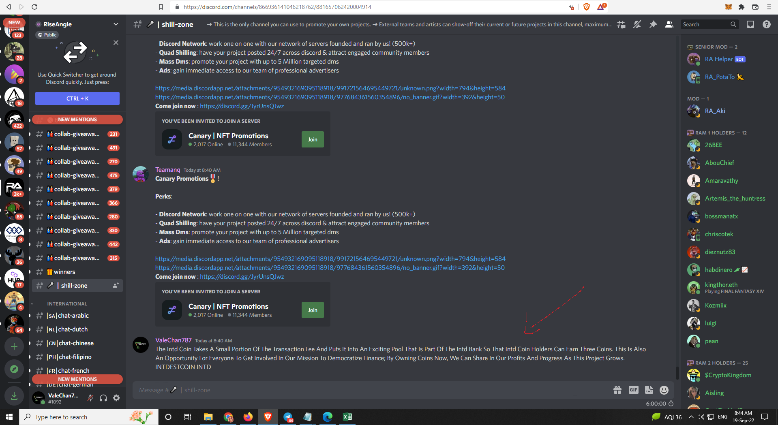Toggle channel notification bell
This screenshot has width=778, height=425.
(637, 25)
